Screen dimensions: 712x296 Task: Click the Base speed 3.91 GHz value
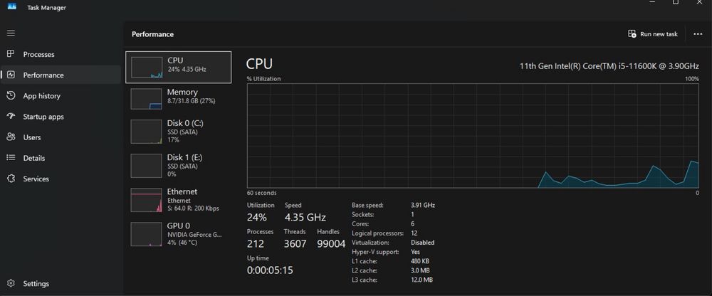tap(423, 205)
